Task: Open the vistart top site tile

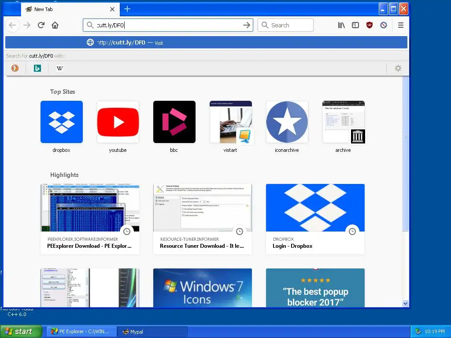Action: 231,122
